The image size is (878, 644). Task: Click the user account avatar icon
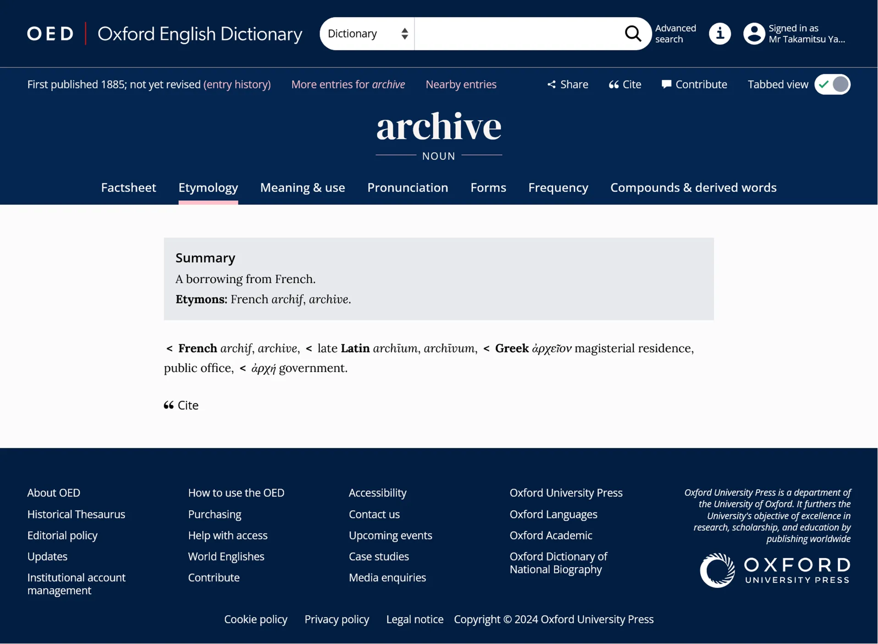click(x=754, y=33)
